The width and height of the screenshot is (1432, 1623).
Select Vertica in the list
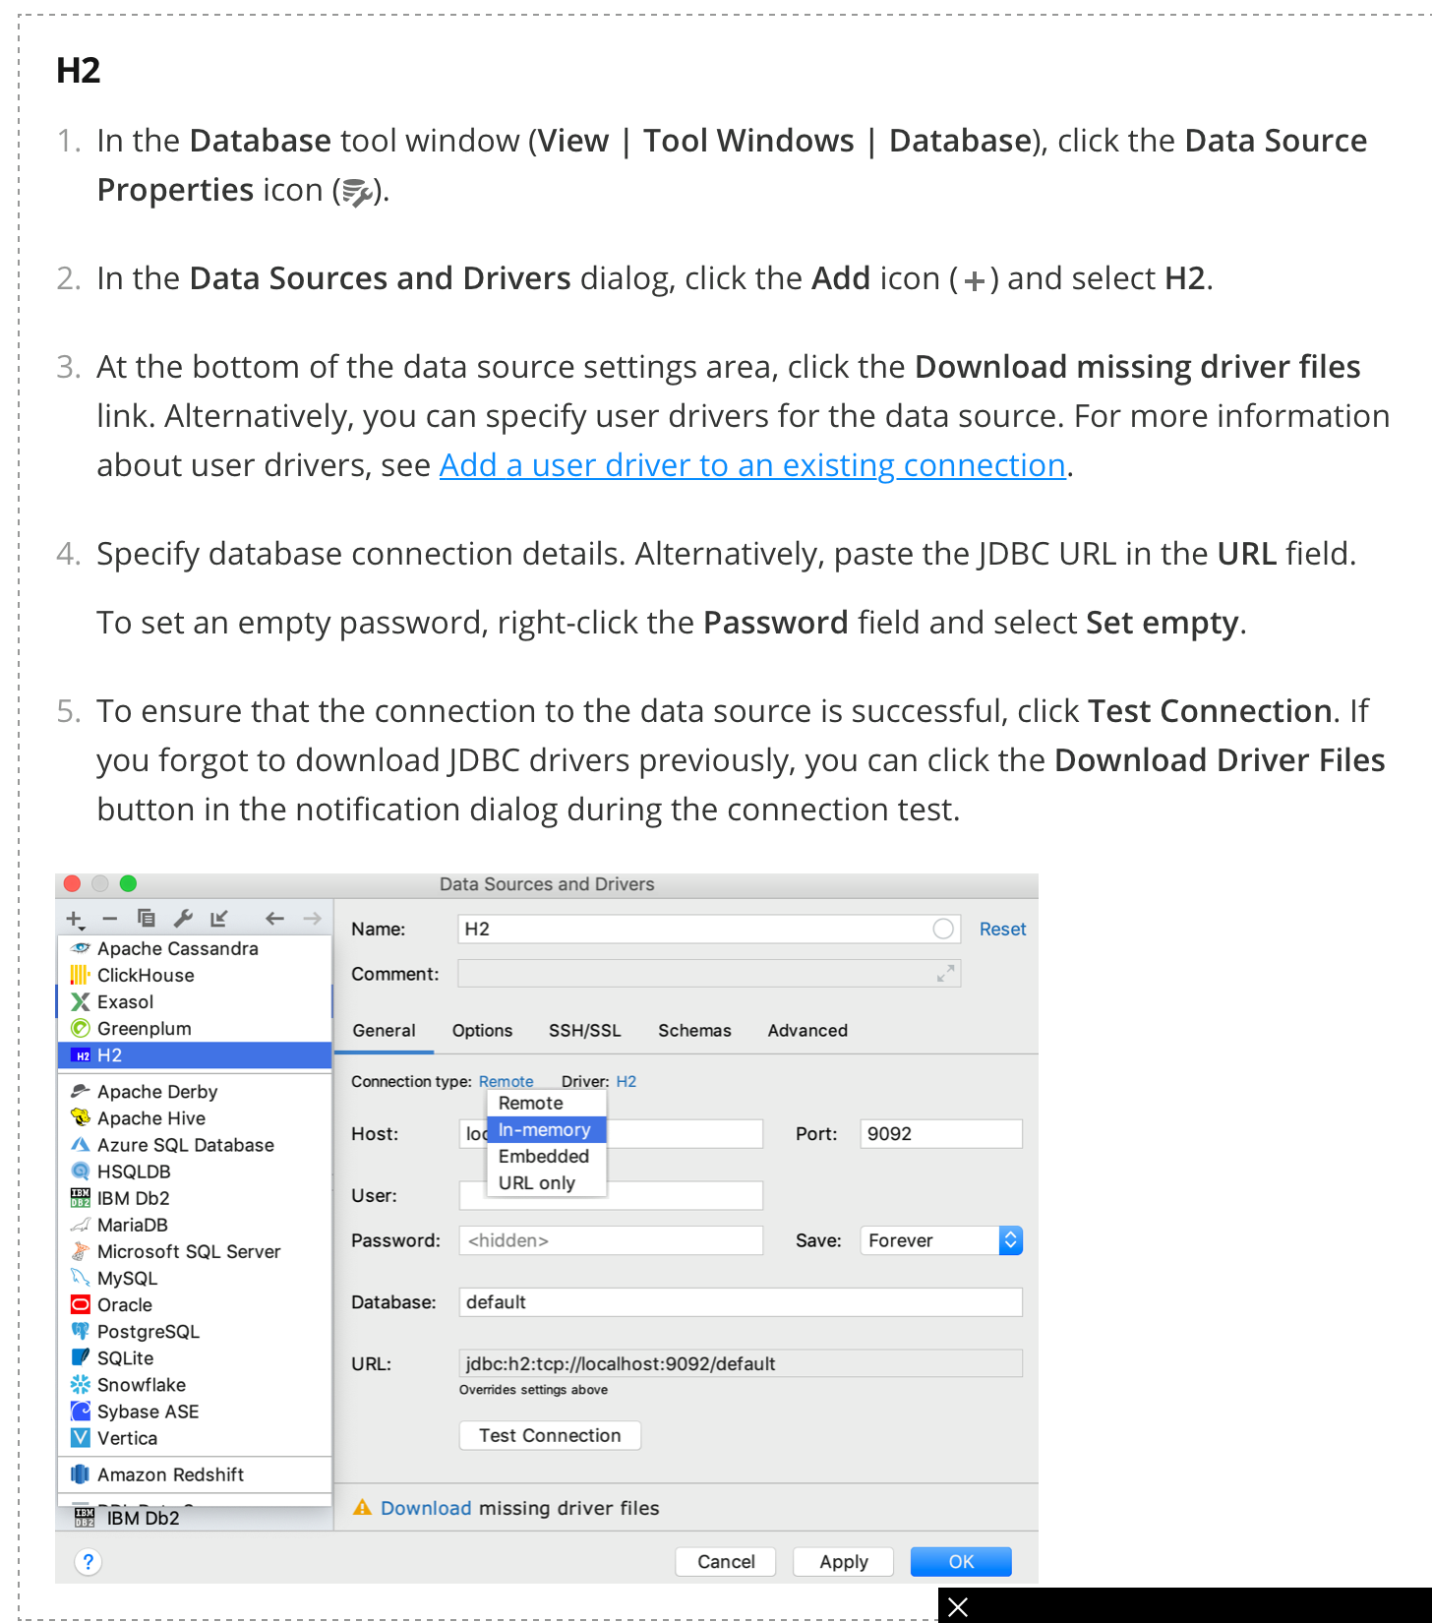[x=195, y=1438]
